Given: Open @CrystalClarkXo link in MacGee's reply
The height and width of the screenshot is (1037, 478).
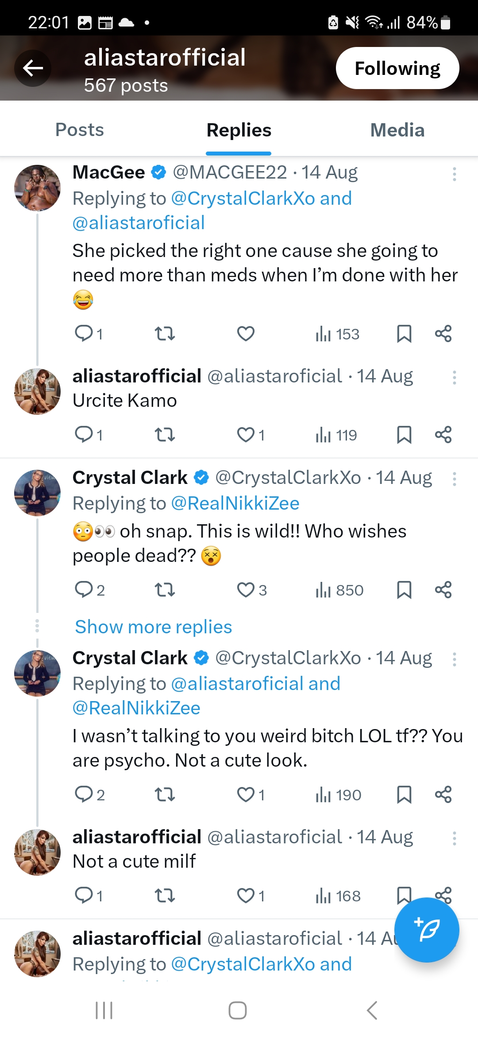Looking at the screenshot, I should (x=242, y=199).
